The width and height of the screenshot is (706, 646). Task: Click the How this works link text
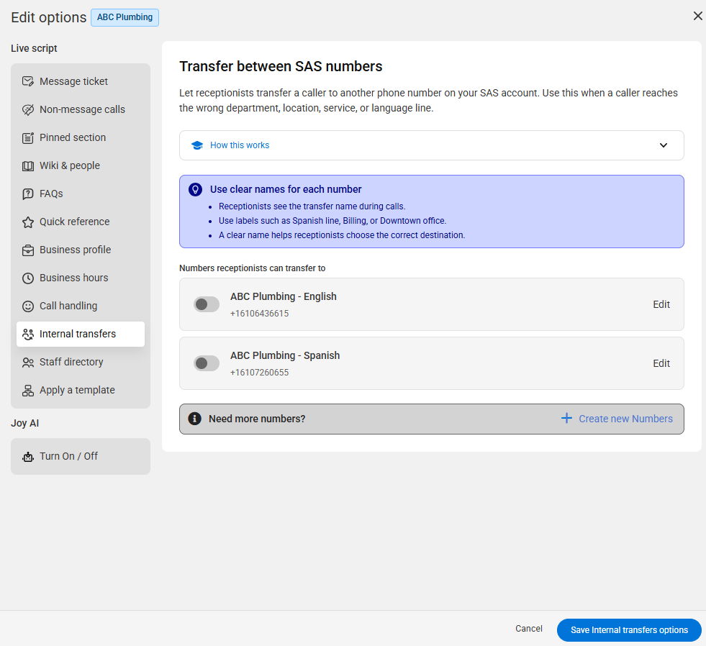click(x=240, y=145)
